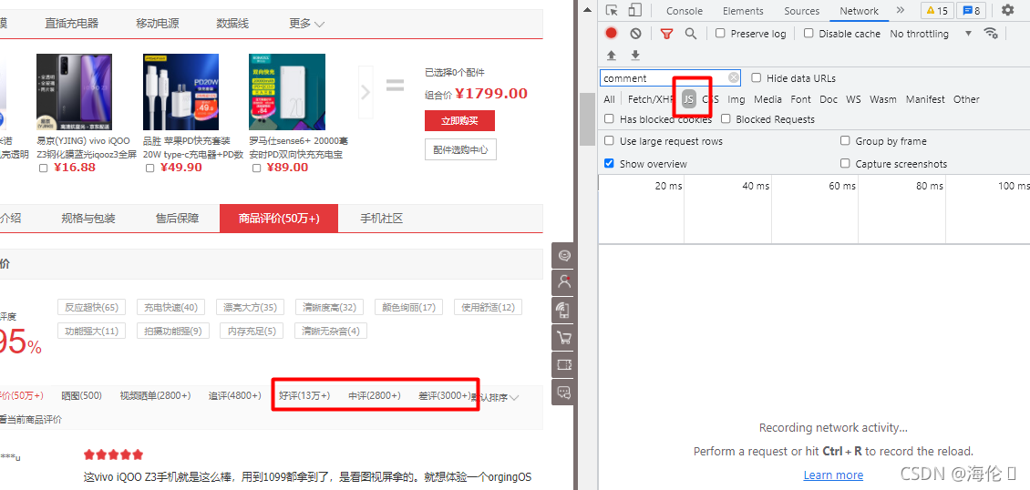Filter requests by Fetch/XHR
The width and height of the screenshot is (1030, 490).
(650, 99)
